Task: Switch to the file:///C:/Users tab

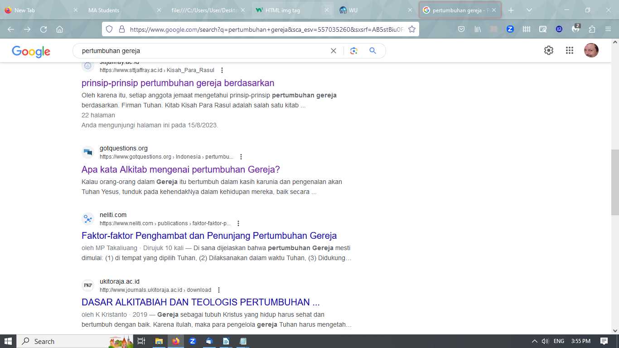Action: [x=208, y=10]
